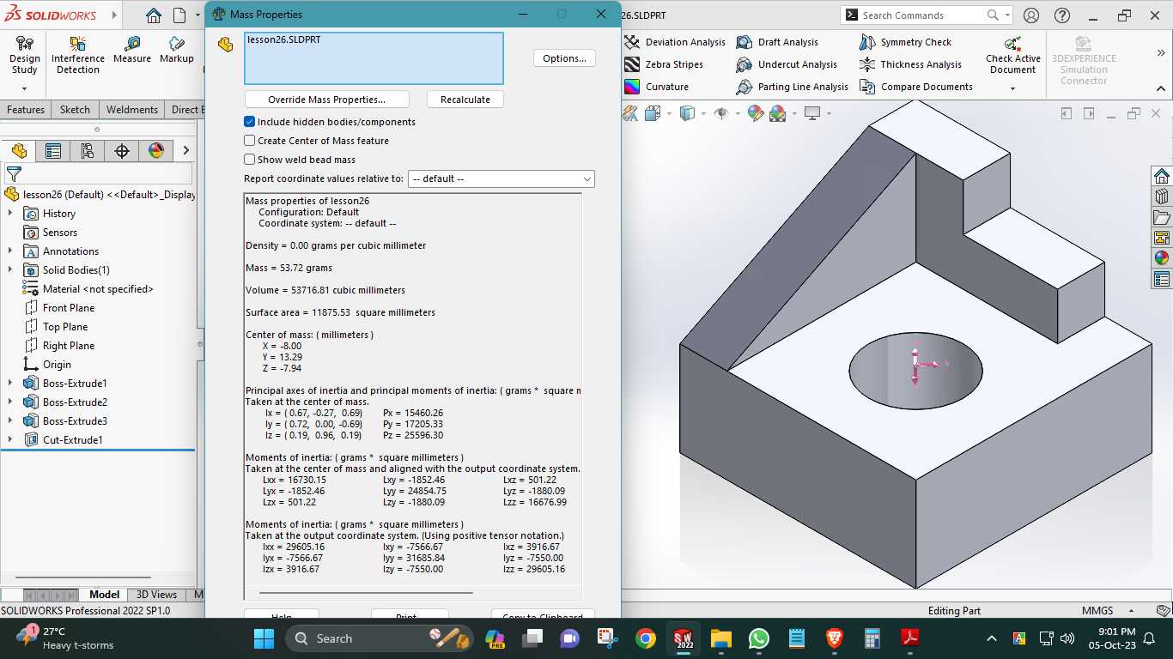Go to the SolidWorks Home icon

[x=153, y=15]
